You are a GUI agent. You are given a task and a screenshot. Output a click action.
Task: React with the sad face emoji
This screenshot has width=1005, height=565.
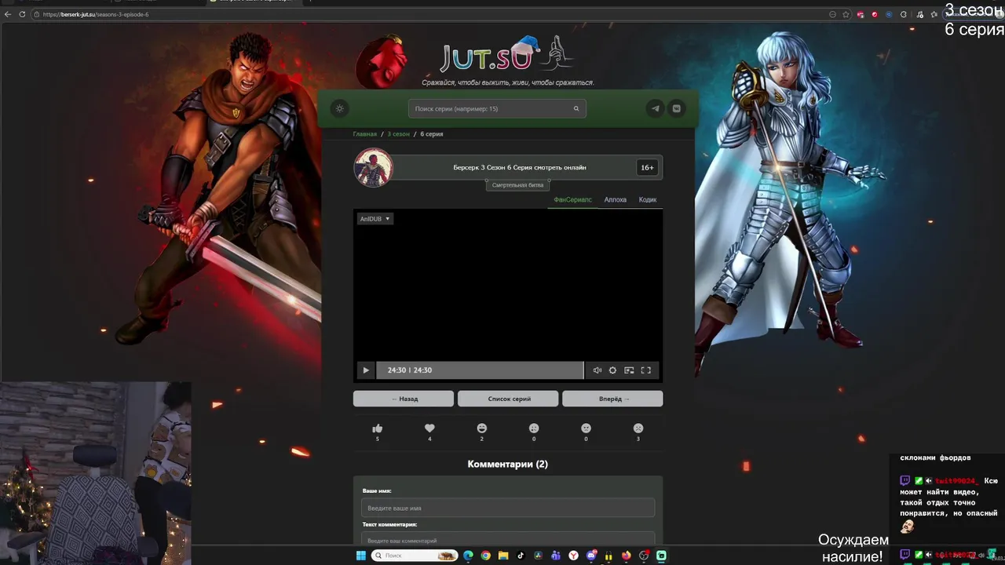click(638, 428)
